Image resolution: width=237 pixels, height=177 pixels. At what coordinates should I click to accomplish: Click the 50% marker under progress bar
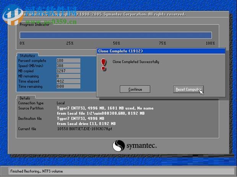click(116, 43)
